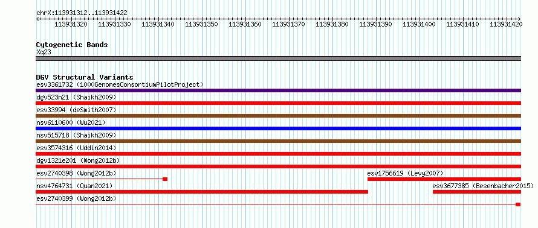Click dgv1321e201 (Wong2012b) label
This screenshot has width=538, height=228.
[x=78, y=160]
